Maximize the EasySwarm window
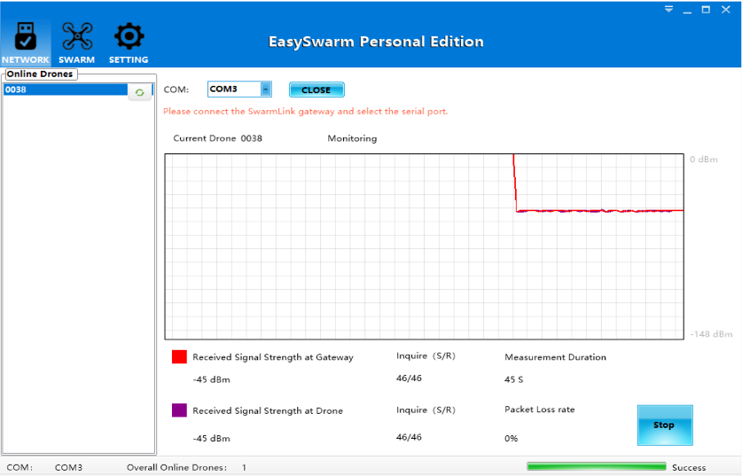Screen dimensions: 742x476 coord(706,10)
